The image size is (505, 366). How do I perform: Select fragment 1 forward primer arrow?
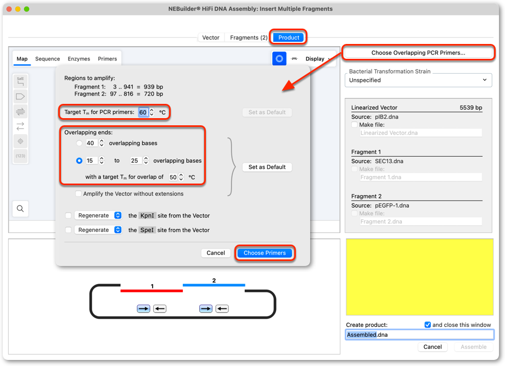pos(143,309)
